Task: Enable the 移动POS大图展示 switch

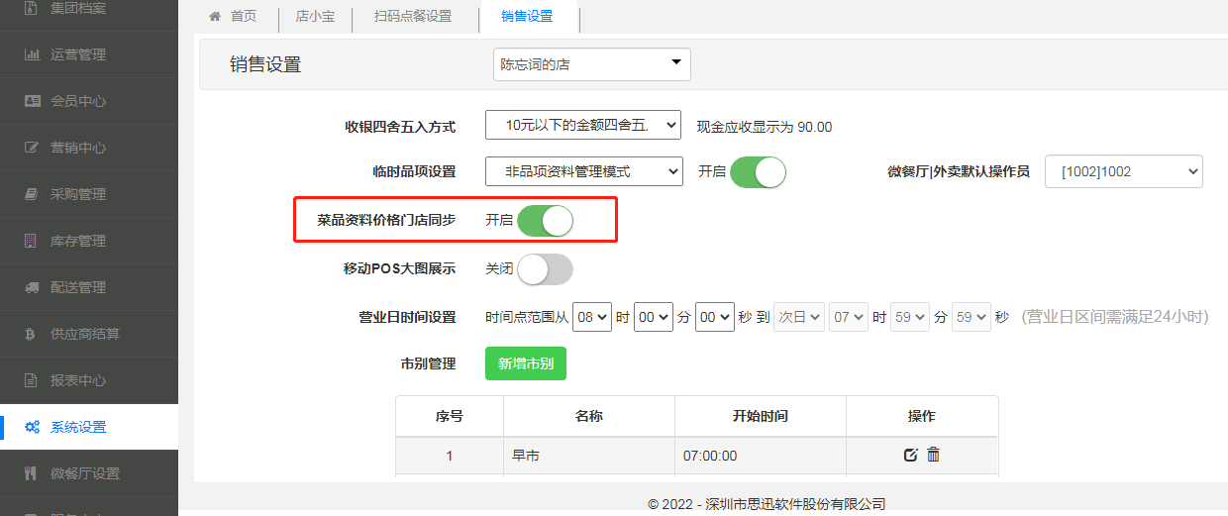Action: [546, 269]
